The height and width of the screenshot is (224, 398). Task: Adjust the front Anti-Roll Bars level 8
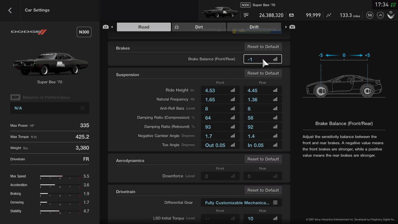(220, 109)
